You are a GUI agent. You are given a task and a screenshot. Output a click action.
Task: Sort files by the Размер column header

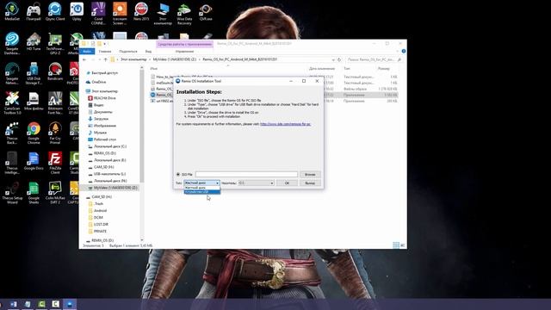coord(384,69)
